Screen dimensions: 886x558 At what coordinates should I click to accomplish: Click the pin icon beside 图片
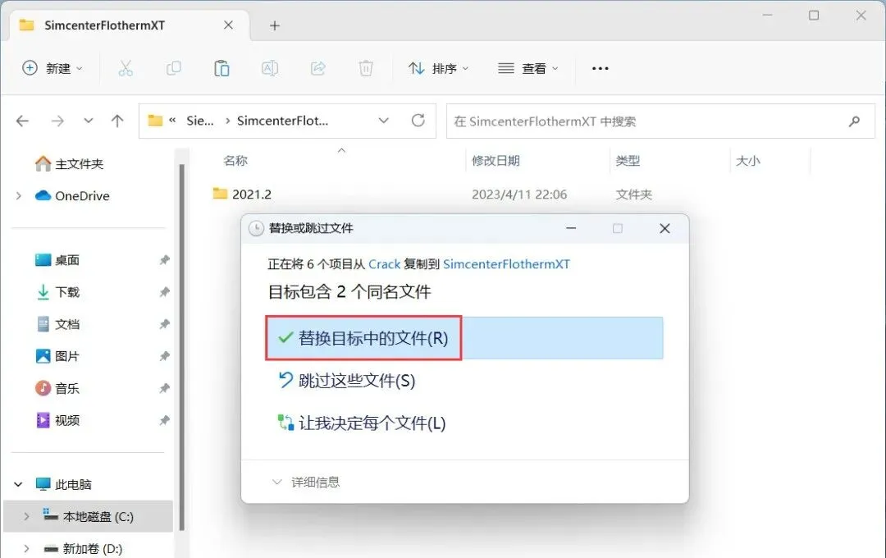(164, 356)
